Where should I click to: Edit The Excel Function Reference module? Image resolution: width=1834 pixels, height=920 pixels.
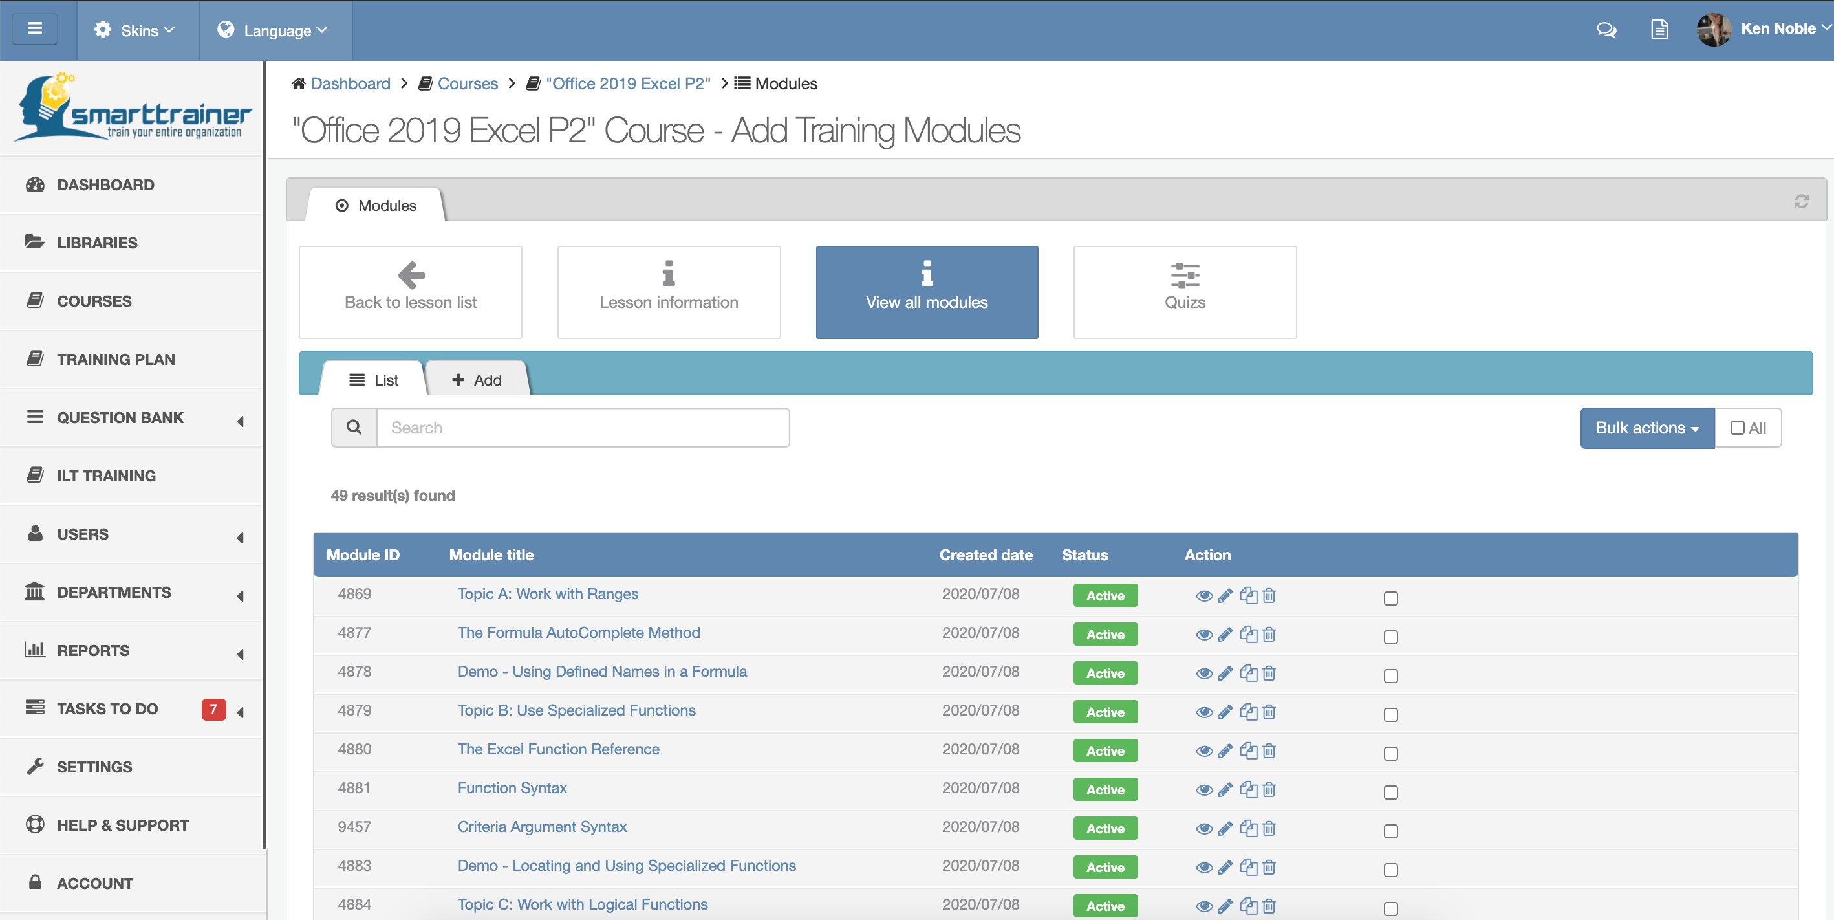tap(1225, 751)
